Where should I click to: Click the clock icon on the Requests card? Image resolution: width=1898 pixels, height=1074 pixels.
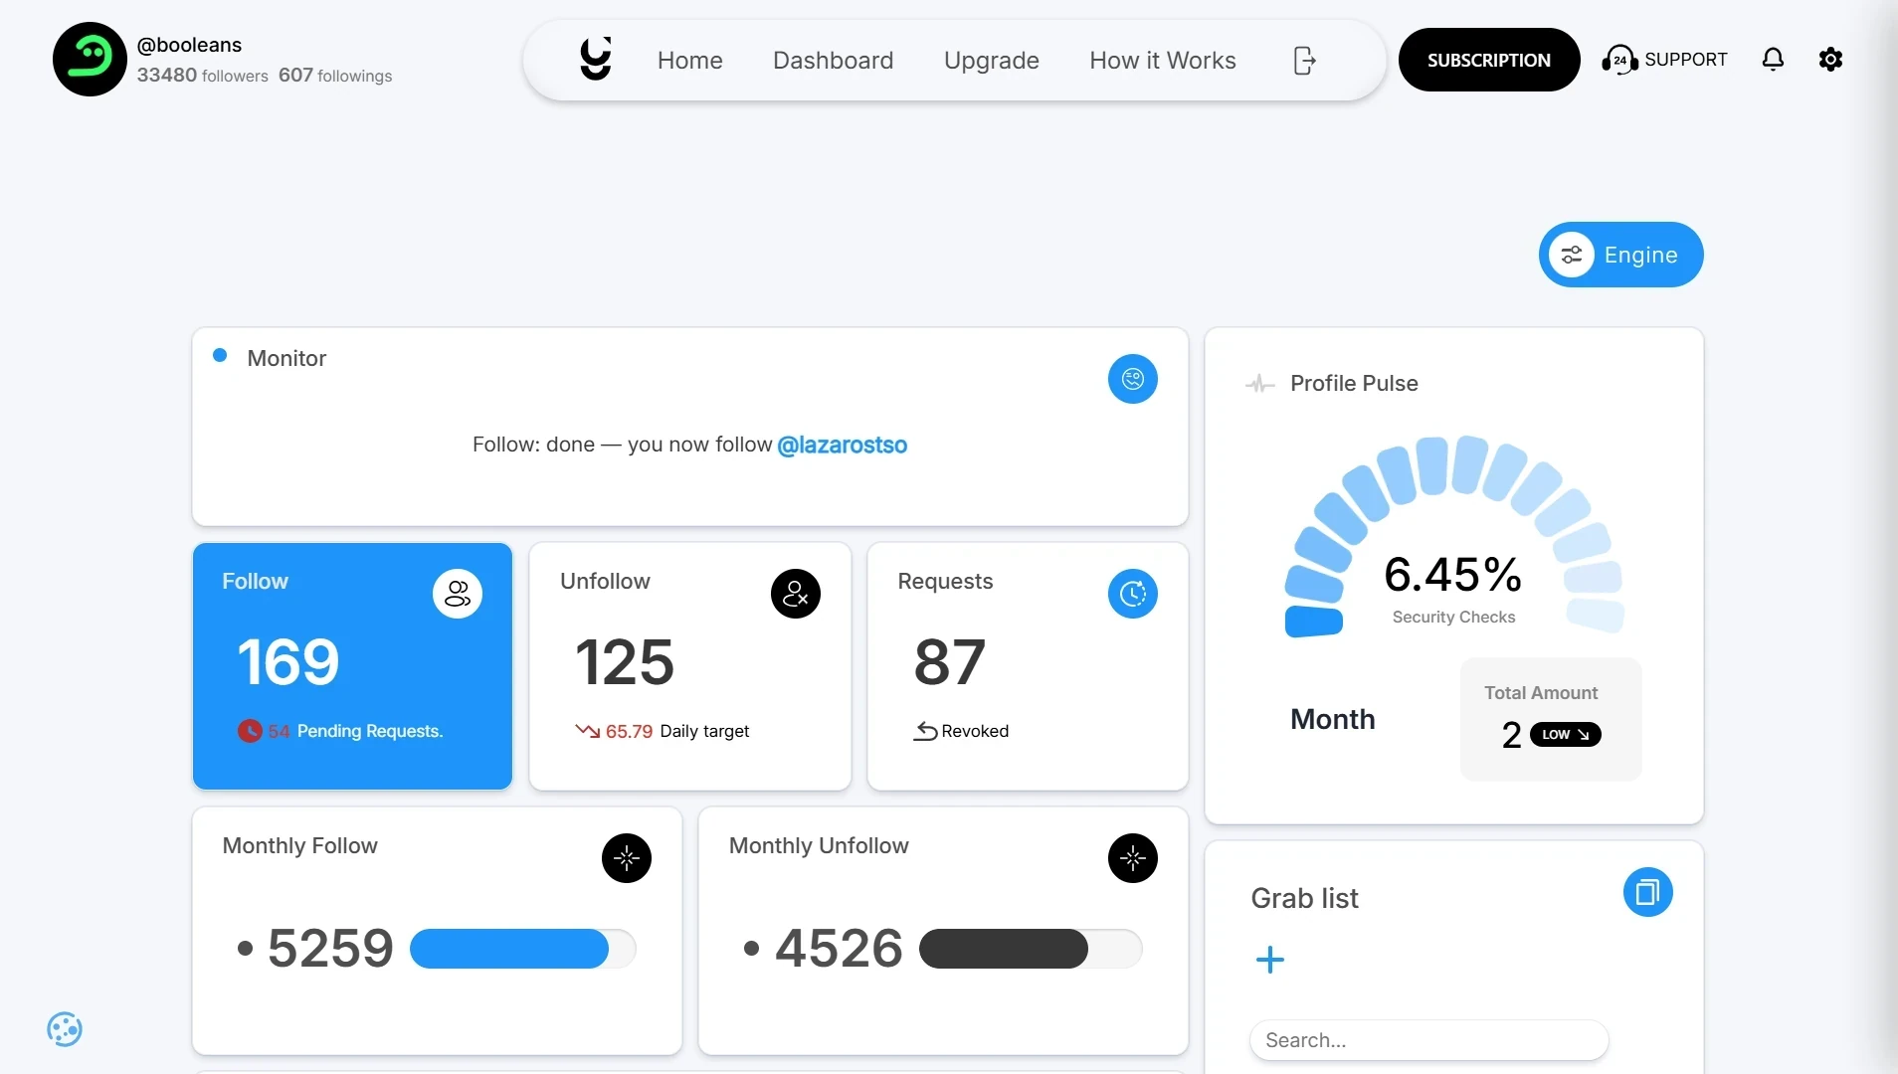1134,593
